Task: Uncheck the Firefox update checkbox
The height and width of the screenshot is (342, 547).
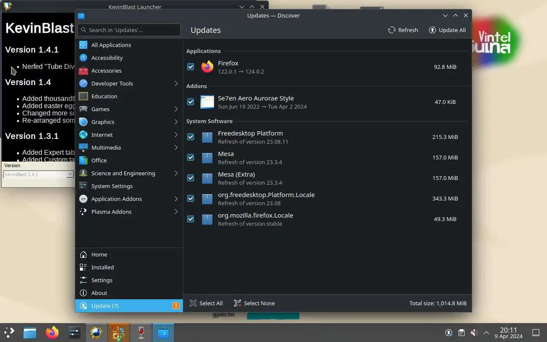Action: 191,67
